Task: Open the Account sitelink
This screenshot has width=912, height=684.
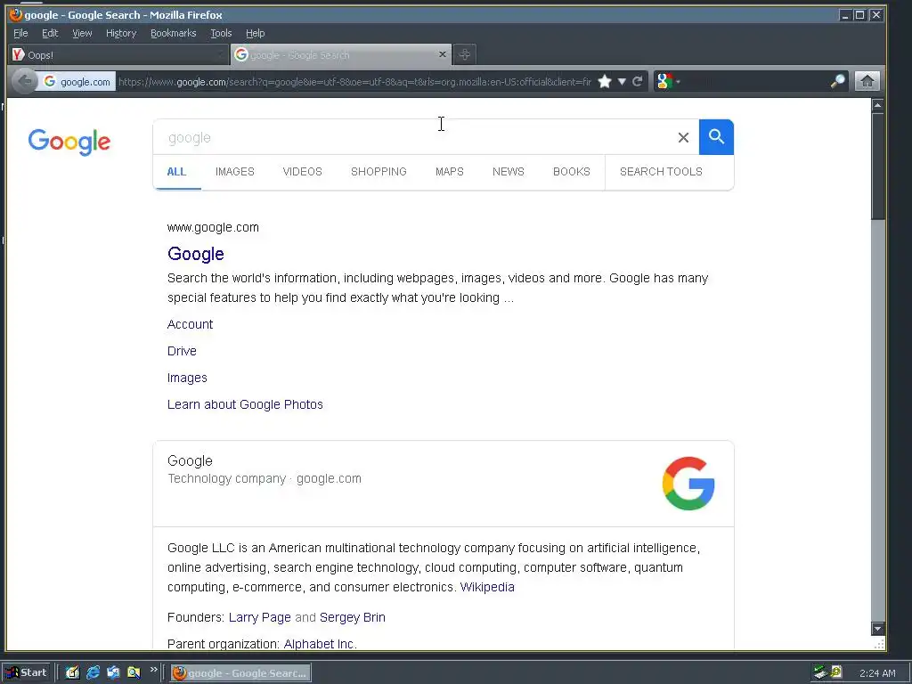Action: click(191, 324)
